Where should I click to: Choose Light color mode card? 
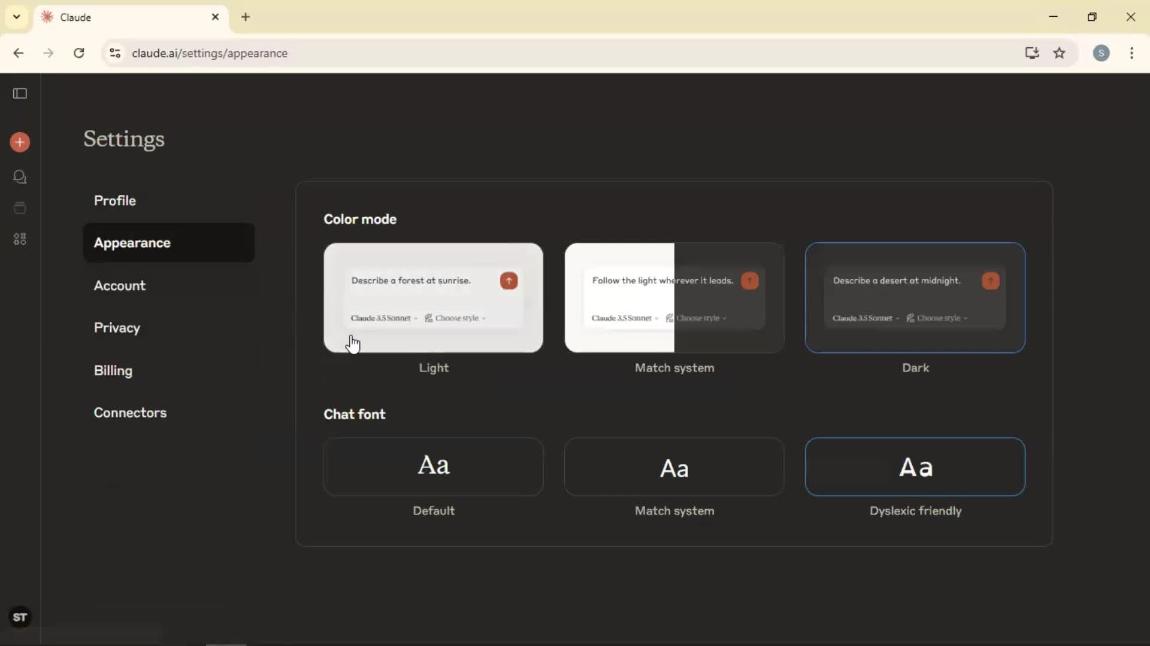434,297
